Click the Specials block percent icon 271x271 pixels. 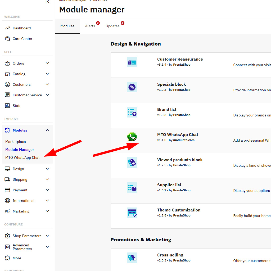132,87
